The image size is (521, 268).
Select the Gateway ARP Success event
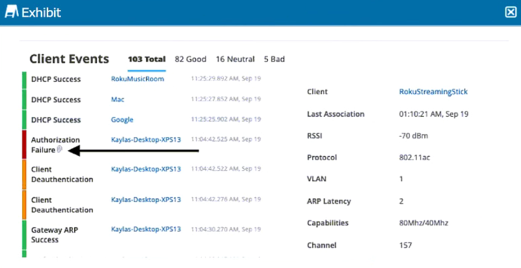54,235
